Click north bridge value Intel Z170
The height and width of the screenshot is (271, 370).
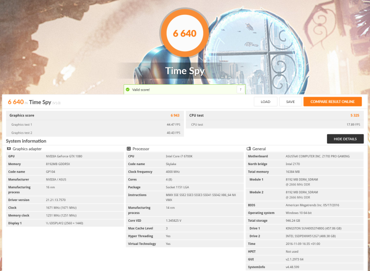coord(293,164)
